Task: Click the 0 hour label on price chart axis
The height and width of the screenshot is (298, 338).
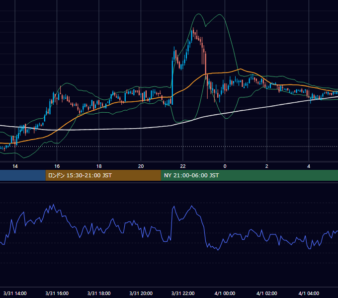Action: [x=225, y=166]
